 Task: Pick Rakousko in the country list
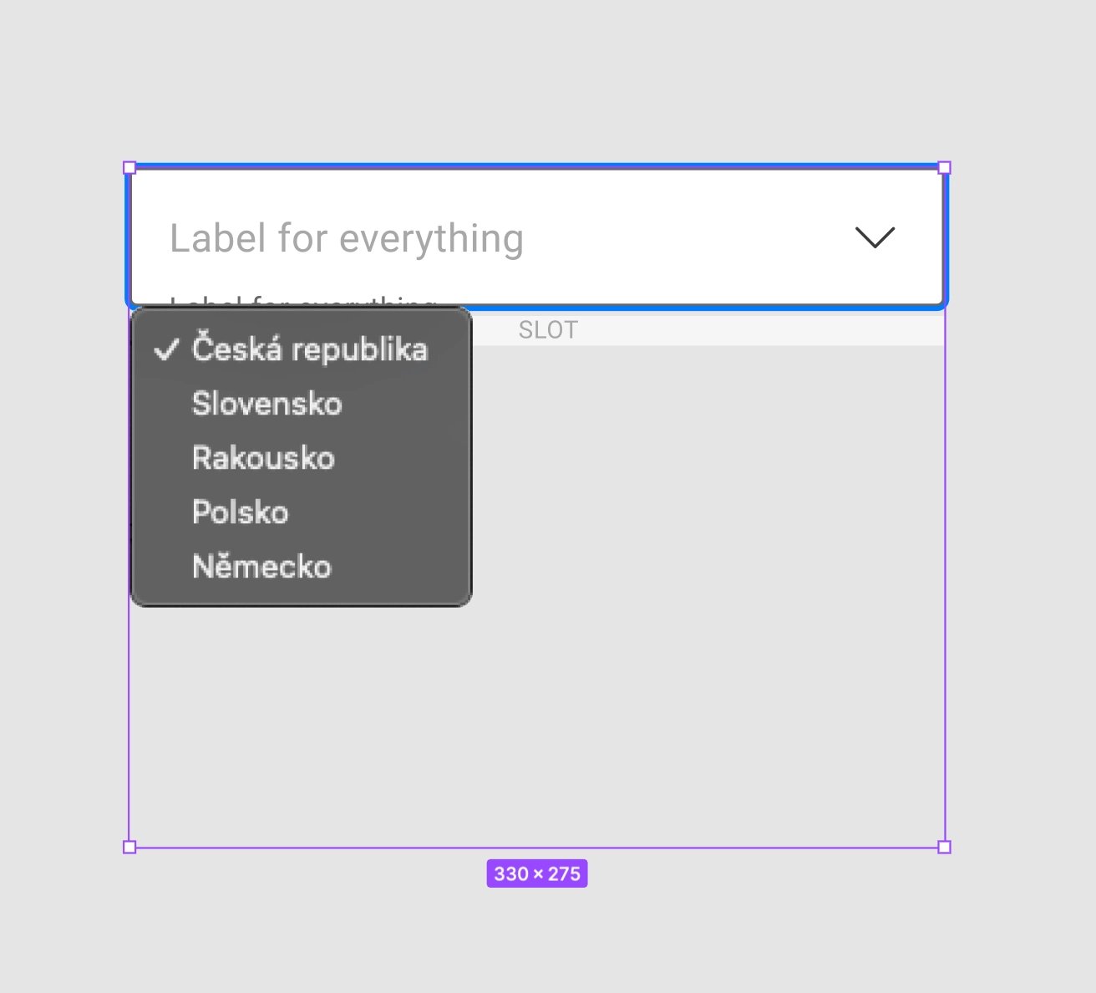(x=263, y=458)
